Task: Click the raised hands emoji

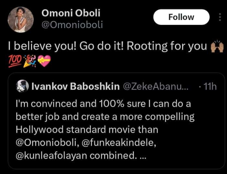Action: click(217, 47)
